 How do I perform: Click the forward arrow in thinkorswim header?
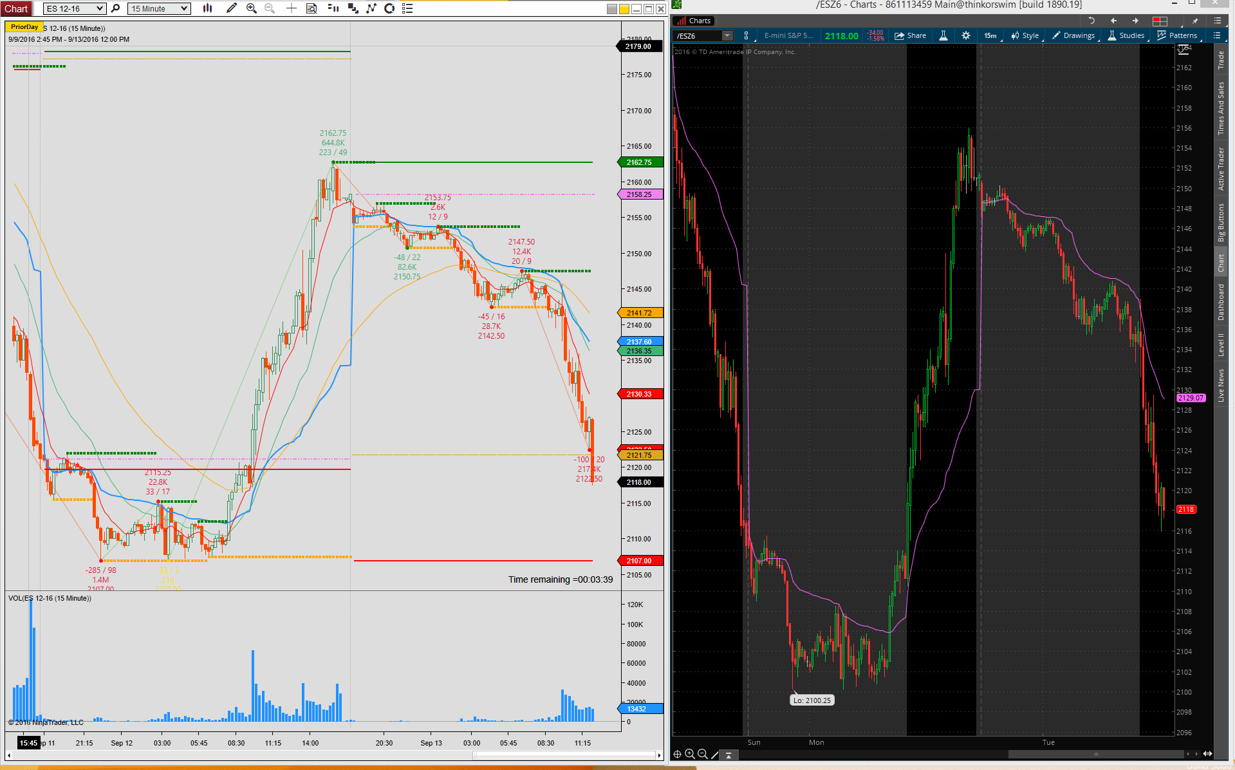tap(1135, 21)
